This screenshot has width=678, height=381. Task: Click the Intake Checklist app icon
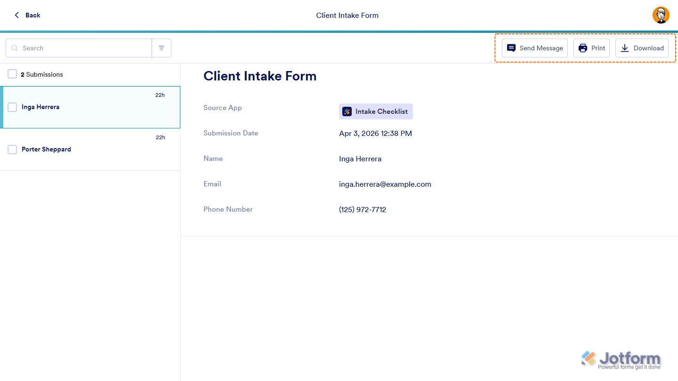pyautogui.click(x=347, y=111)
